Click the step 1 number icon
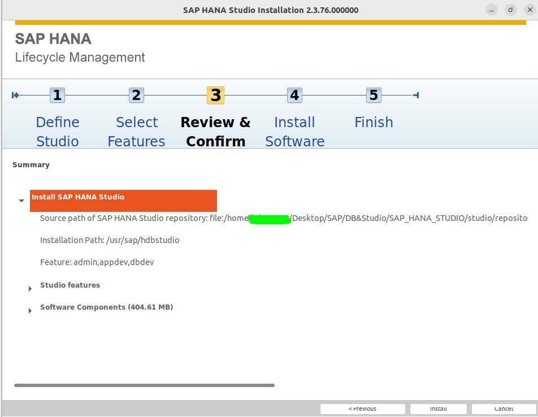The height and width of the screenshot is (417, 538). pos(57,95)
